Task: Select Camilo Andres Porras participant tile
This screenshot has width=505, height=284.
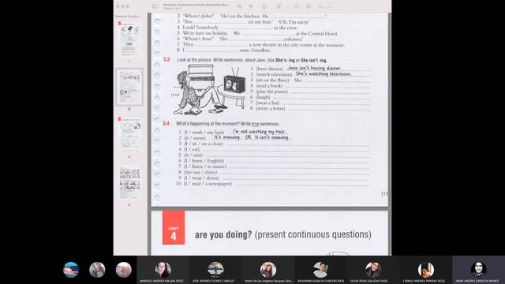Action: (x=426, y=270)
